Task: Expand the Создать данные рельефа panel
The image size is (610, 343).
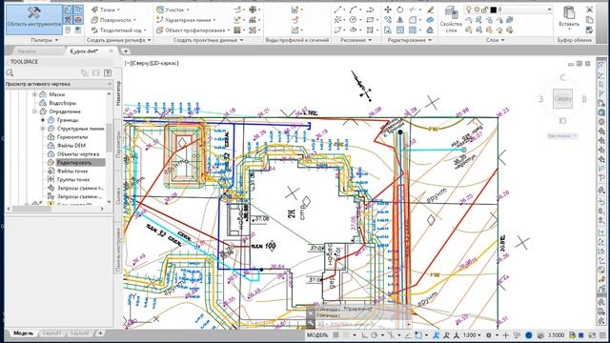Action: [x=118, y=40]
